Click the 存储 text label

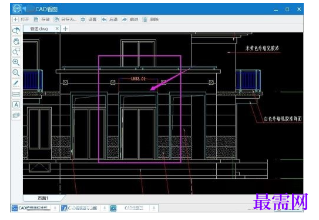[45, 19]
